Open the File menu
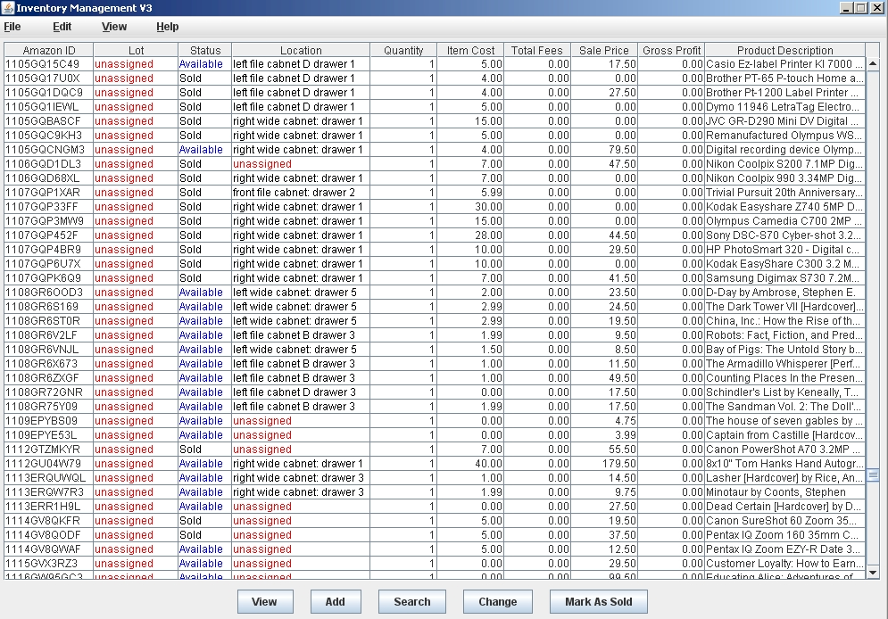The height and width of the screenshot is (619, 888). (12, 27)
